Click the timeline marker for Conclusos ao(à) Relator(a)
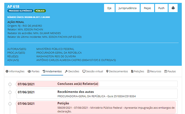The height and width of the screenshot is (114, 185). point(10,84)
